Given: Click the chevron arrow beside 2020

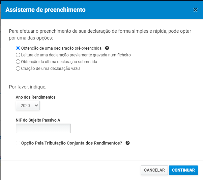Looking at the screenshot, I should 36,105.
